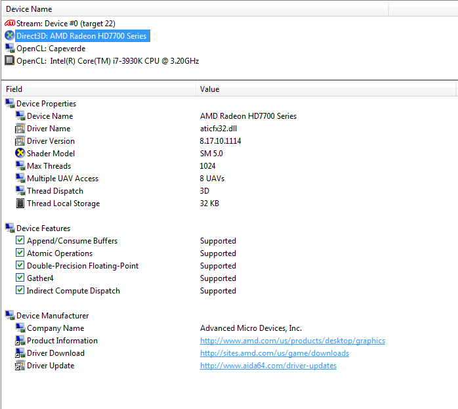Click the Company Name icon
This screenshot has height=409, width=458.
(x=20, y=328)
